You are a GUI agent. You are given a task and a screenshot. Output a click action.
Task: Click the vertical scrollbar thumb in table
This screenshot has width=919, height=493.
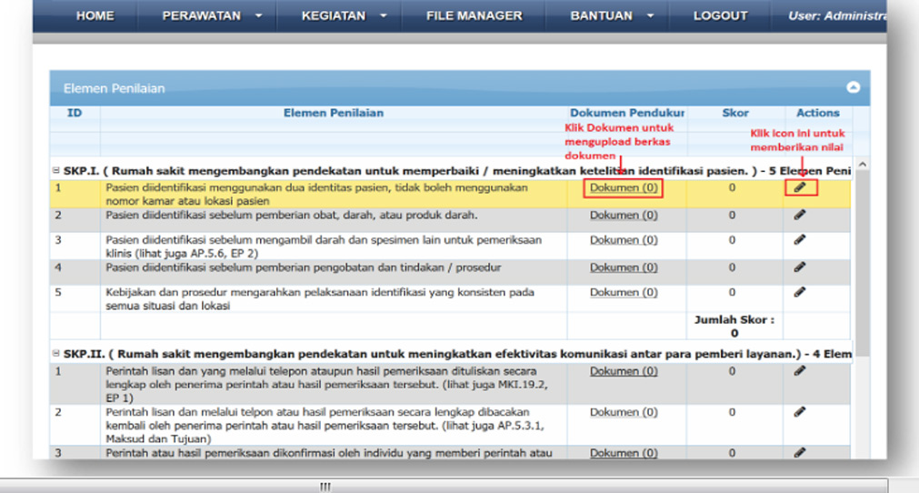[862, 264]
